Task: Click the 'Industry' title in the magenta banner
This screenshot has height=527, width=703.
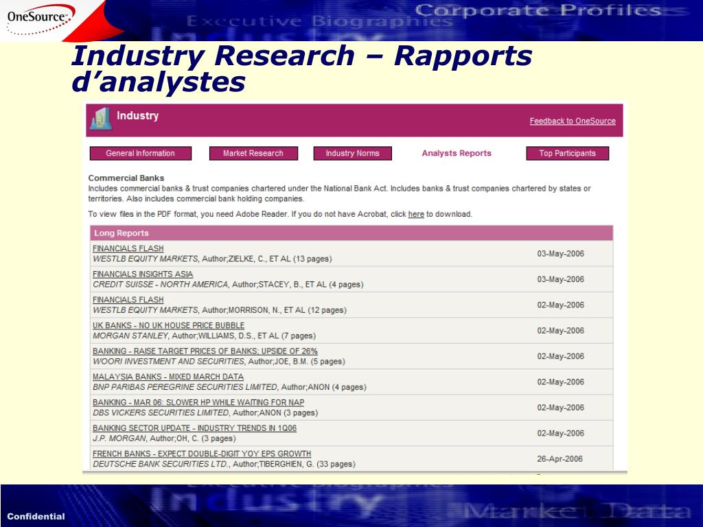Action: 137,115
